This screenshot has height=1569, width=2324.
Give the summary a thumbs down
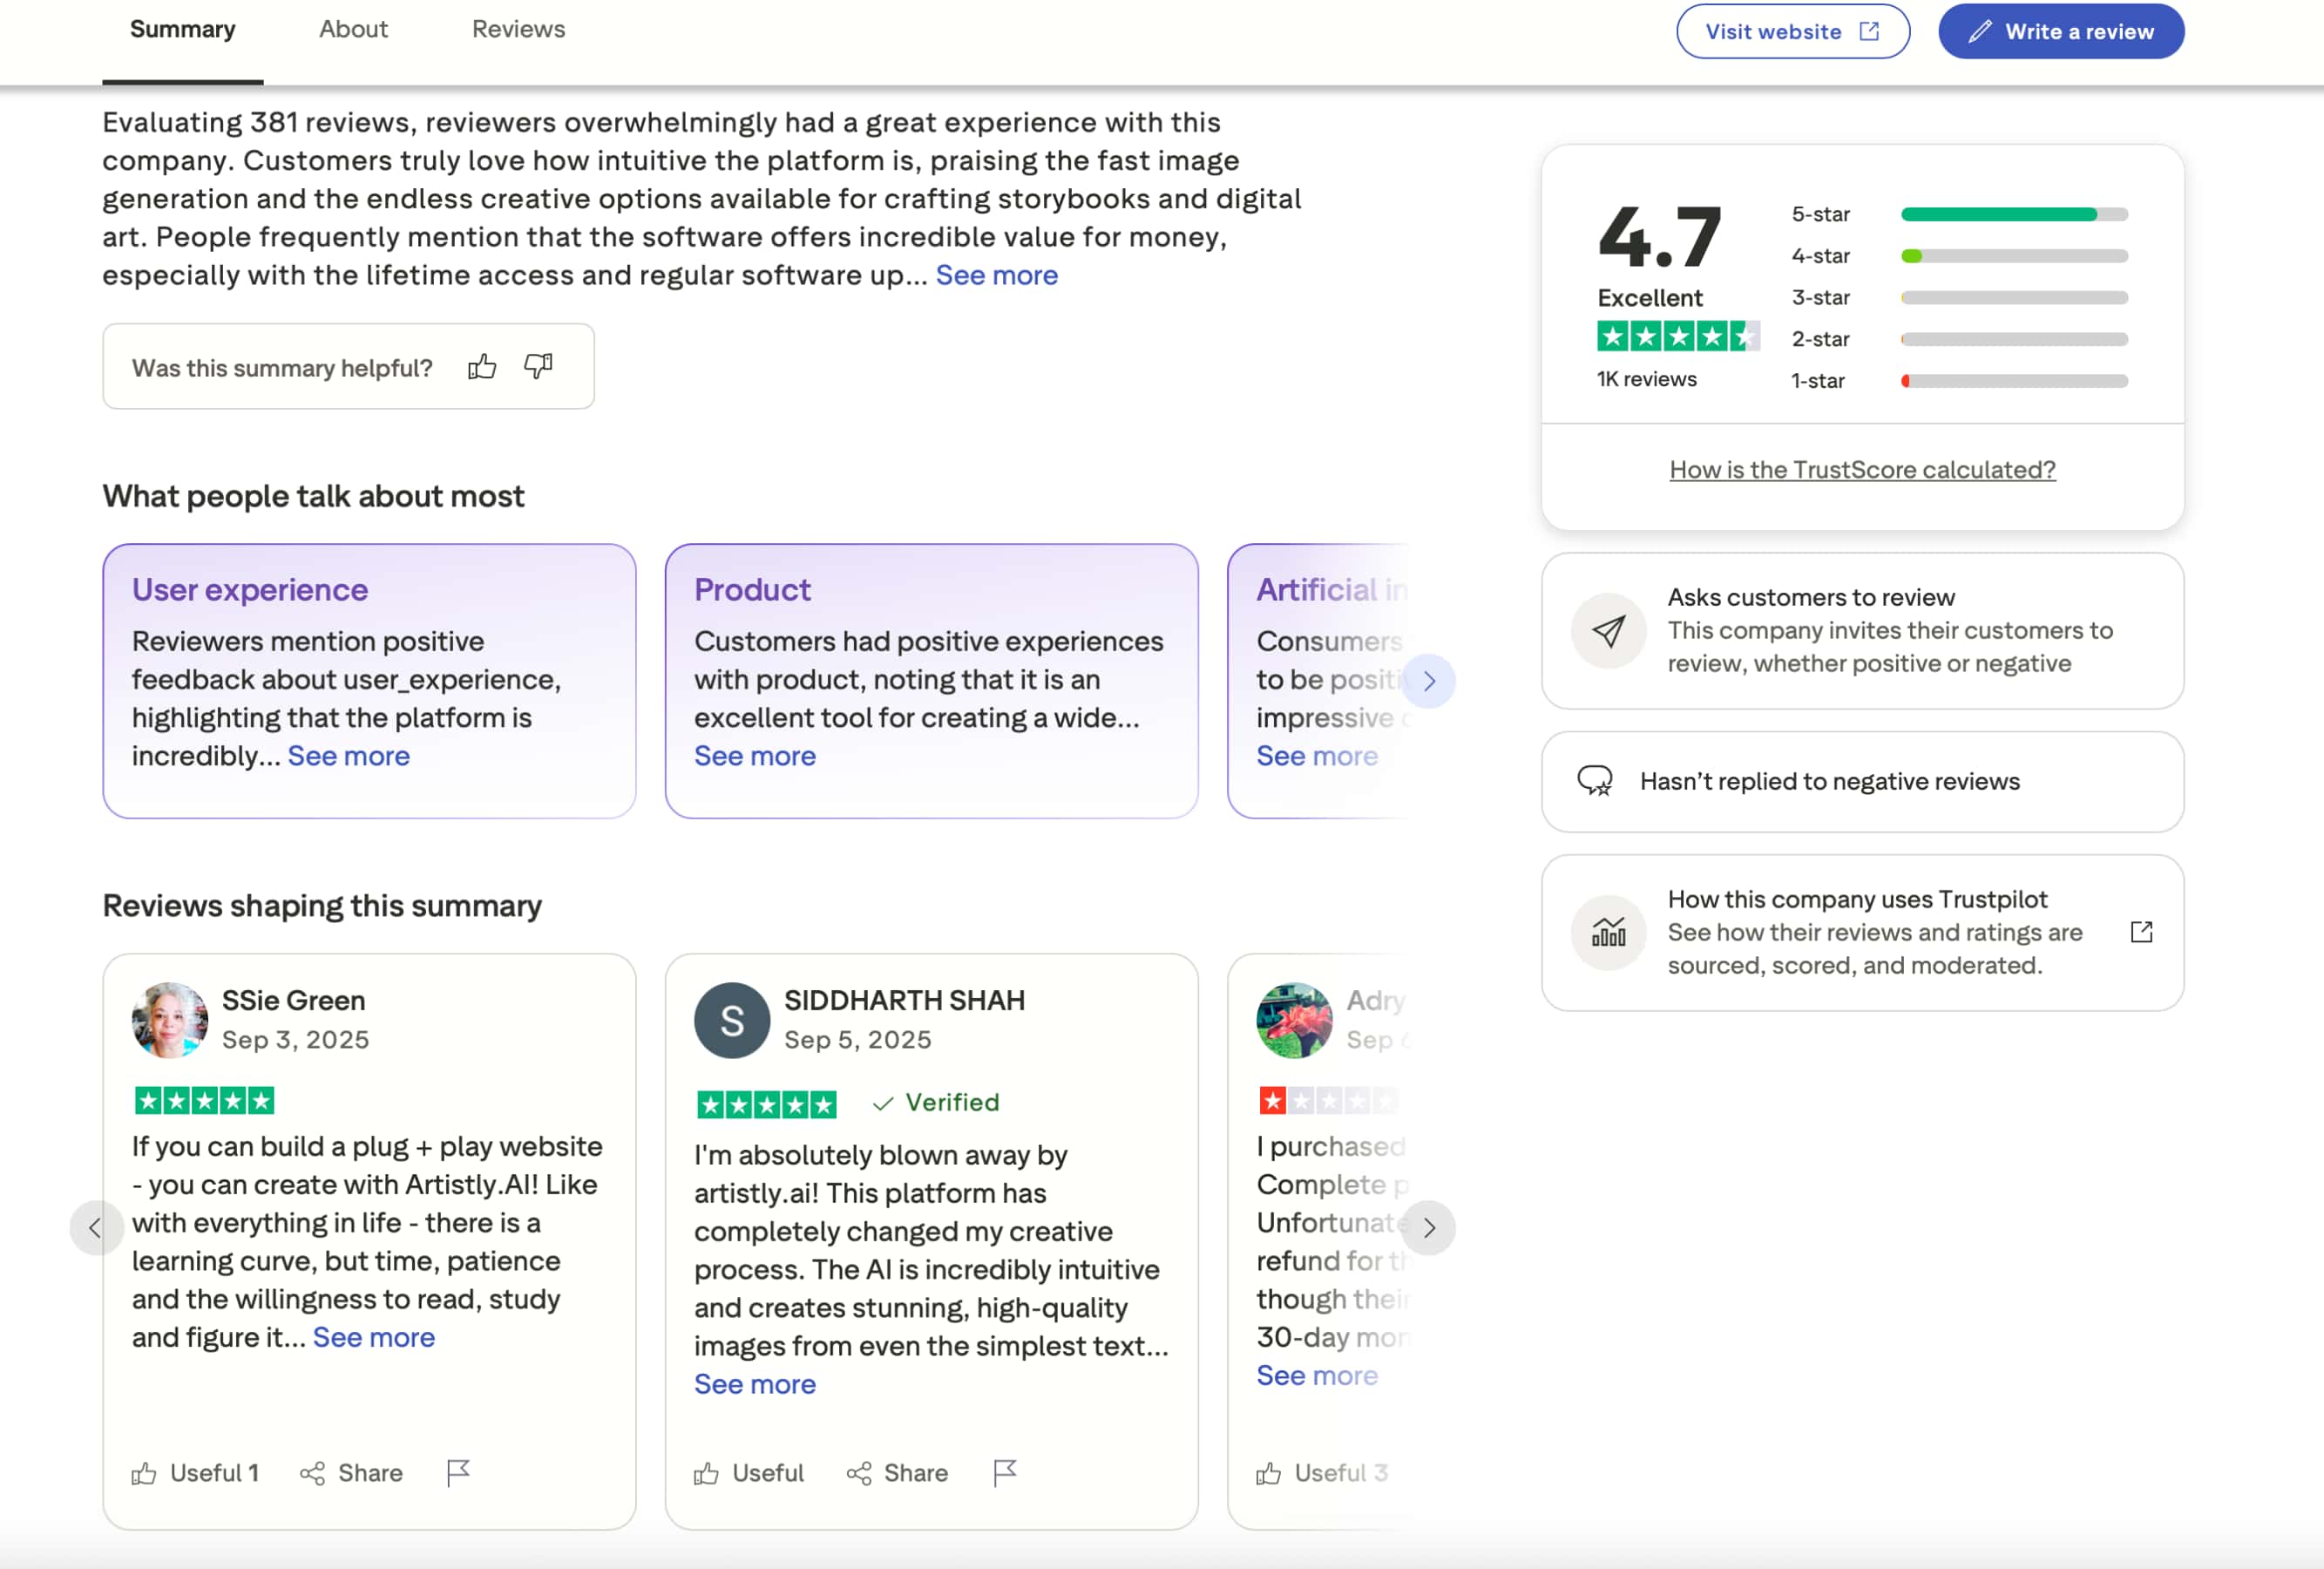[538, 367]
